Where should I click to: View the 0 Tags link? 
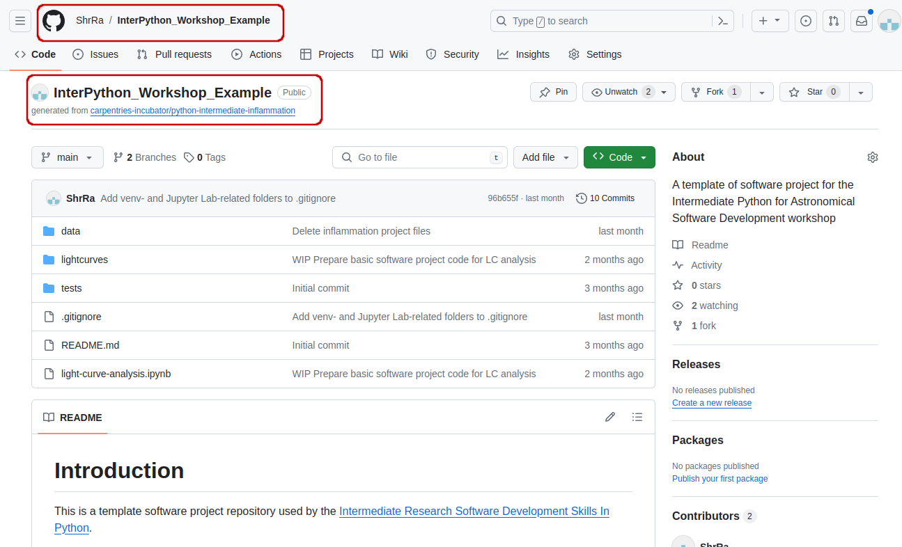205,157
